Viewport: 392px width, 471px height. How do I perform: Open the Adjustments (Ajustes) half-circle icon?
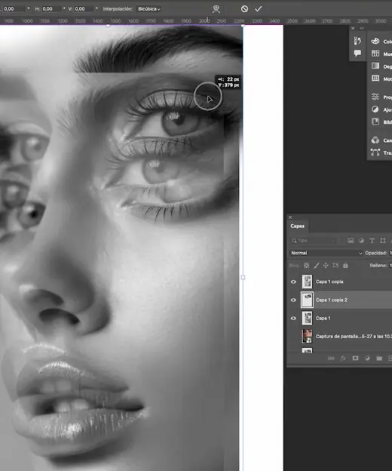coord(375,109)
